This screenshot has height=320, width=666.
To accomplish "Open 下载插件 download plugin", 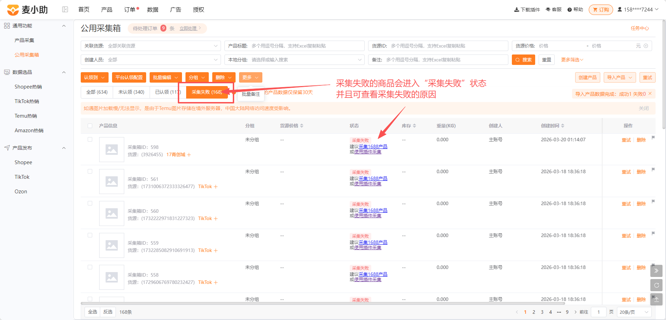I will point(527,10).
